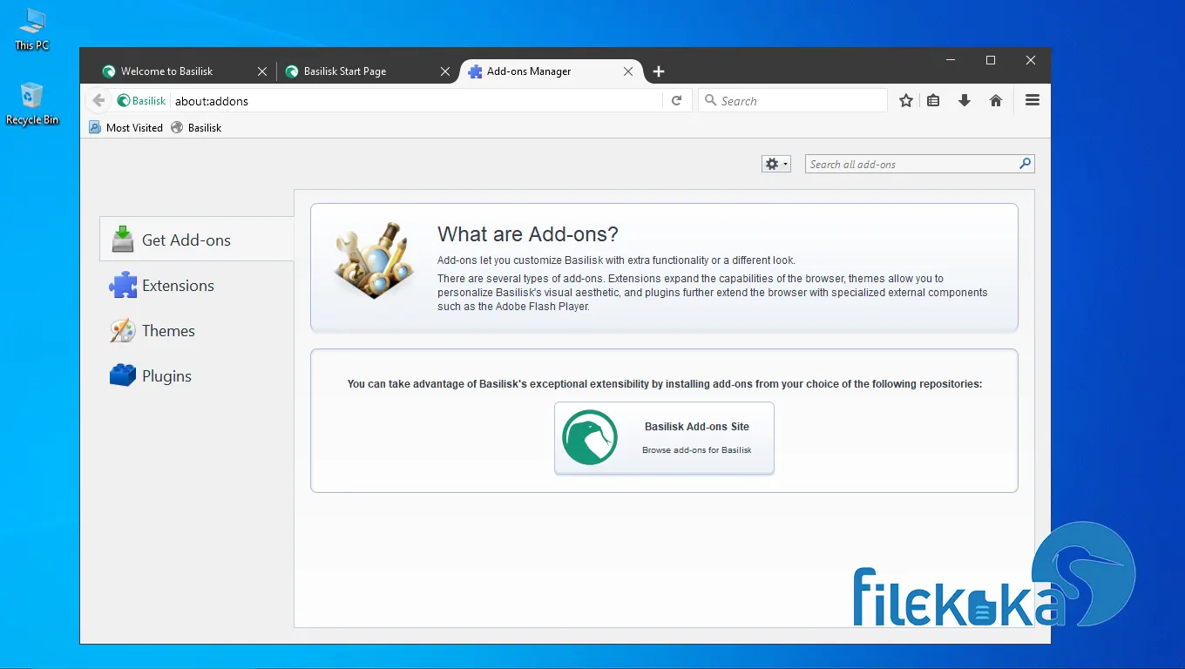Select Recycle Bin desktop icon
The width and height of the screenshot is (1185, 669).
(32, 105)
